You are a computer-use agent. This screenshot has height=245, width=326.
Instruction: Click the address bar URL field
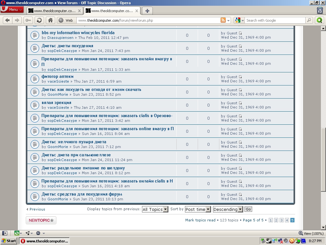(x=148, y=20)
